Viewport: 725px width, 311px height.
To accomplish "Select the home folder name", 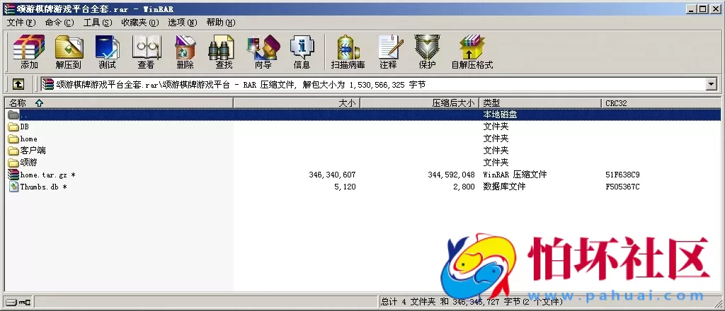I will click(28, 139).
